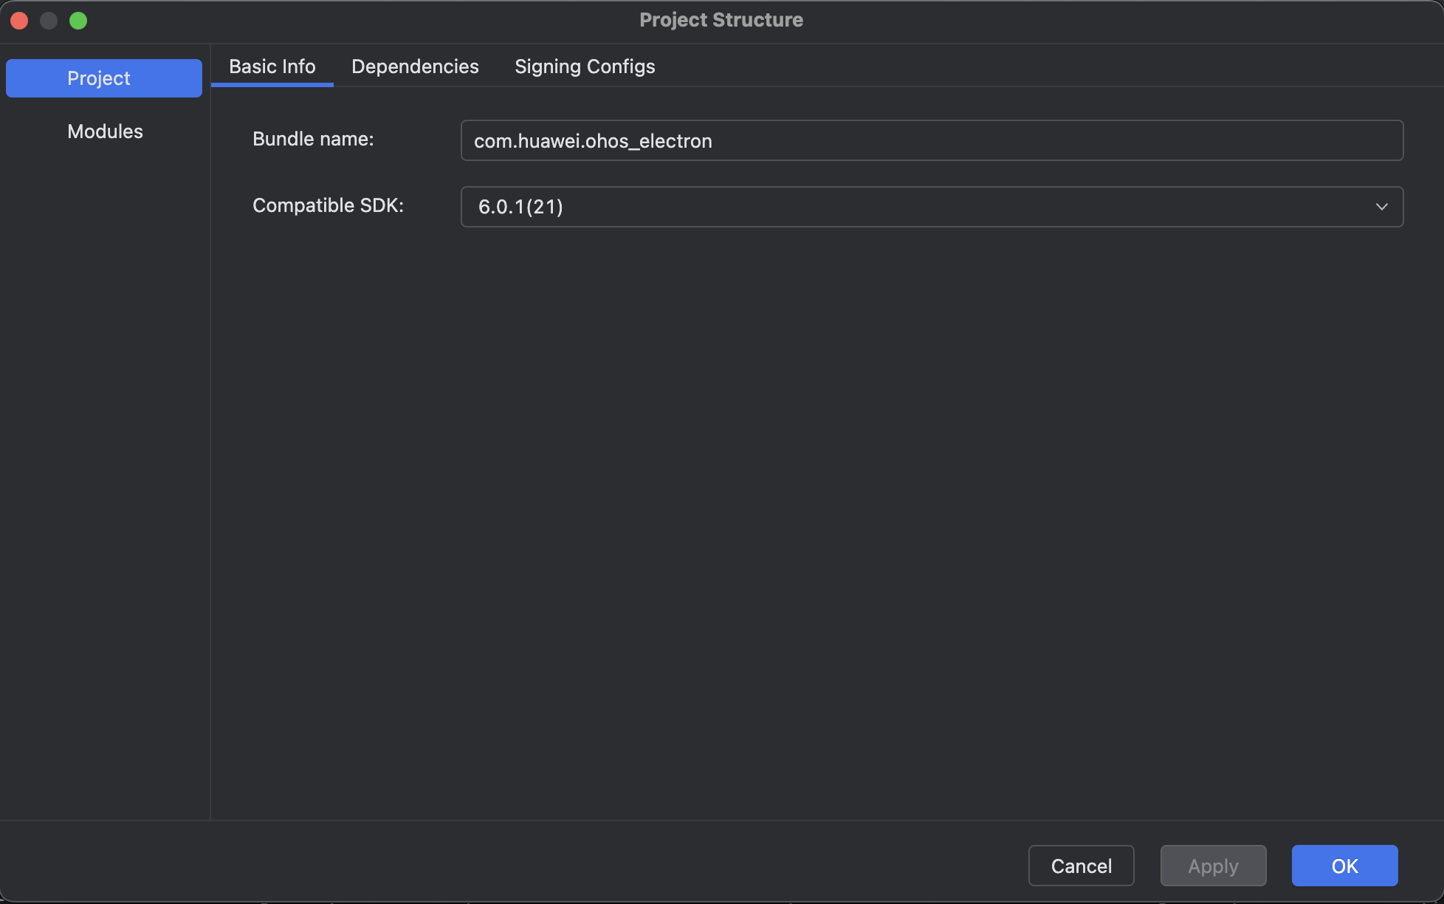Open the Compatible SDK dropdown
This screenshot has width=1444, height=904.
(930, 207)
